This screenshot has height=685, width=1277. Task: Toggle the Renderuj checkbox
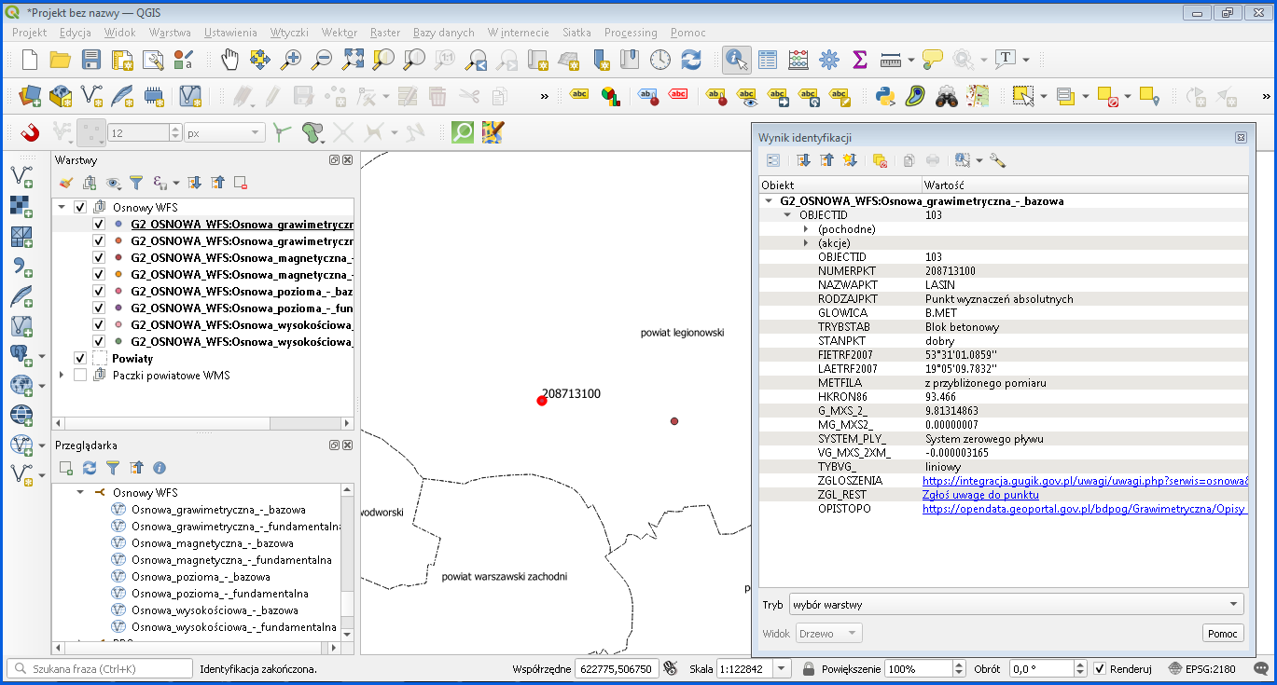(x=1100, y=668)
